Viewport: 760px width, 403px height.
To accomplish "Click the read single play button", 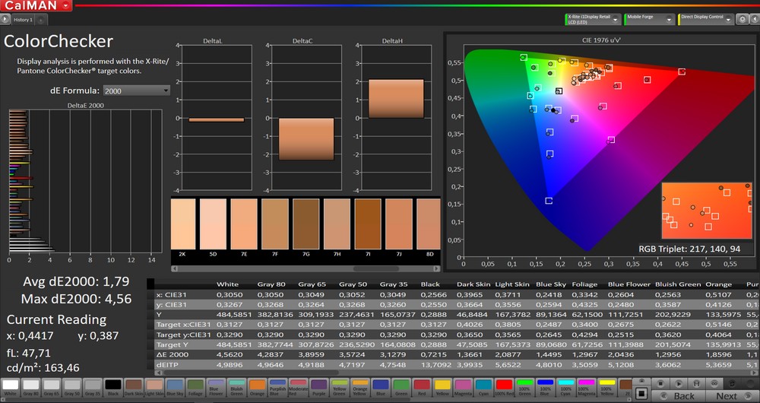I will 679,383.
